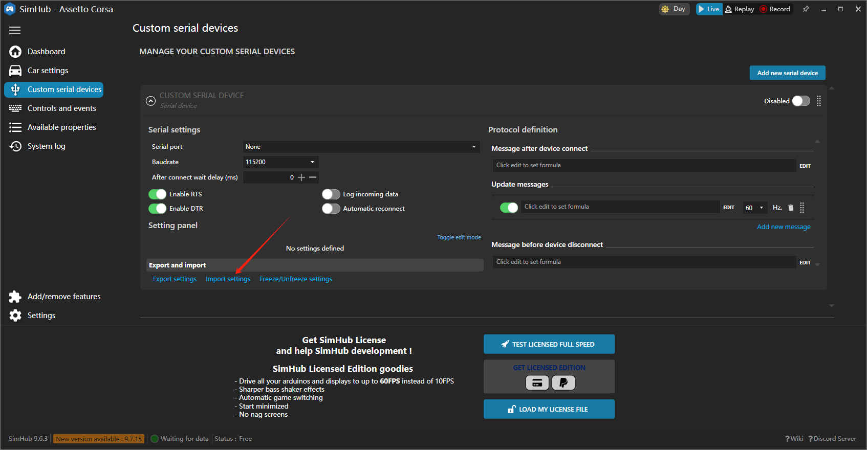Image resolution: width=867 pixels, height=450 pixels.
Task: Start Record mode
Action: pyautogui.click(x=775, y=9)
